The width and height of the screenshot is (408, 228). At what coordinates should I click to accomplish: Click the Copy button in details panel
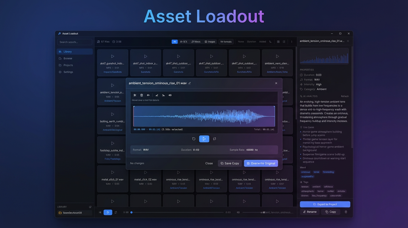pos(330,212)
